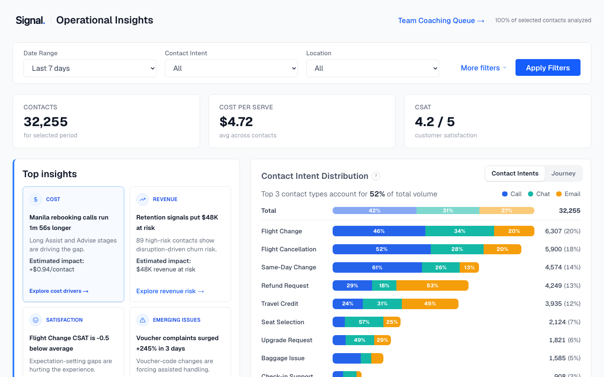
Task: Click the Apply Filters button
Action: [548, 67]
